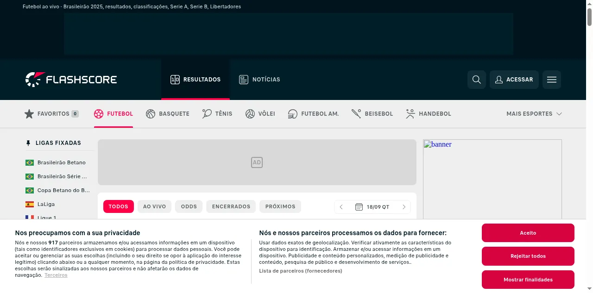The height and width of the screenshot is (293, 593).
Task: Click the Spain flag beside LaLiga
Action: point(30,204)
